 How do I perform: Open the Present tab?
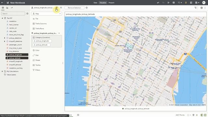point(111,3)
